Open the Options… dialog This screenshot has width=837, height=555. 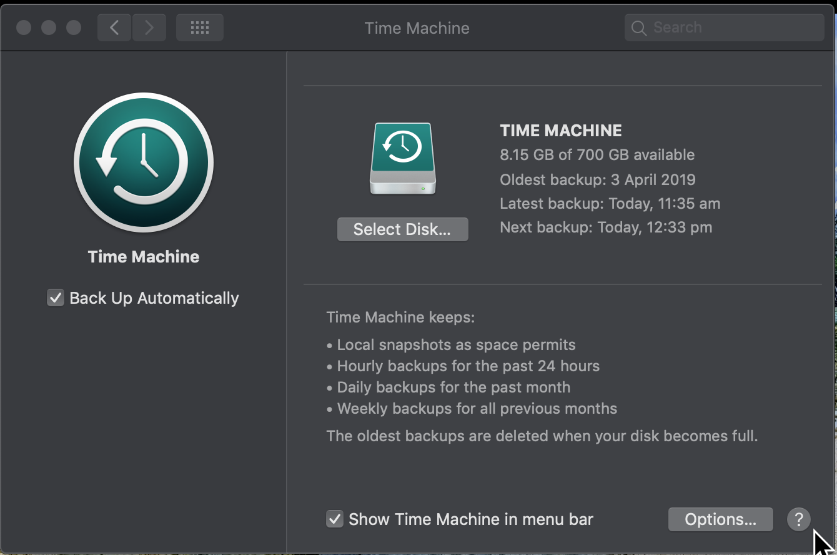coord(720,519)
